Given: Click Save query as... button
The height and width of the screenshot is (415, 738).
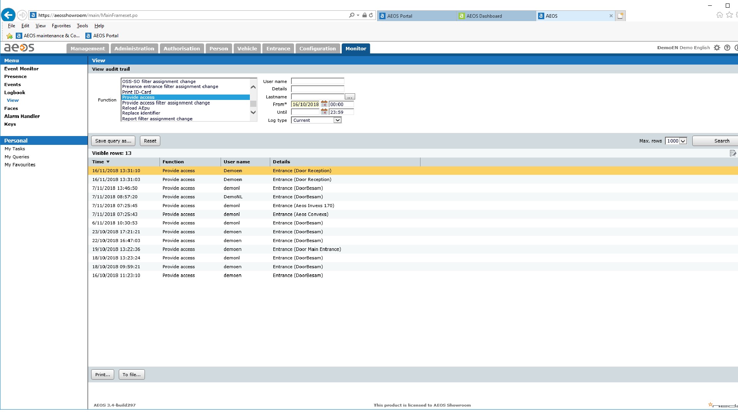Looking at the screenshot, I should click(113, 141).
